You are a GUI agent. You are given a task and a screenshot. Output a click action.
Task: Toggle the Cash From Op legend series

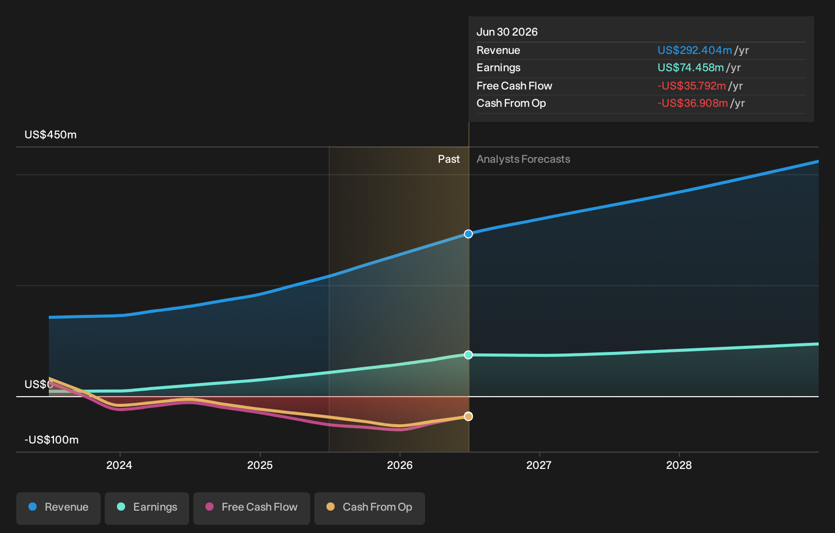[370, 508]
